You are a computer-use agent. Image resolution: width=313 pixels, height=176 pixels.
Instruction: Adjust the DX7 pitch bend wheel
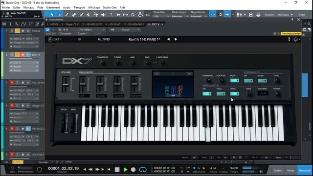[x=65, y=123]
